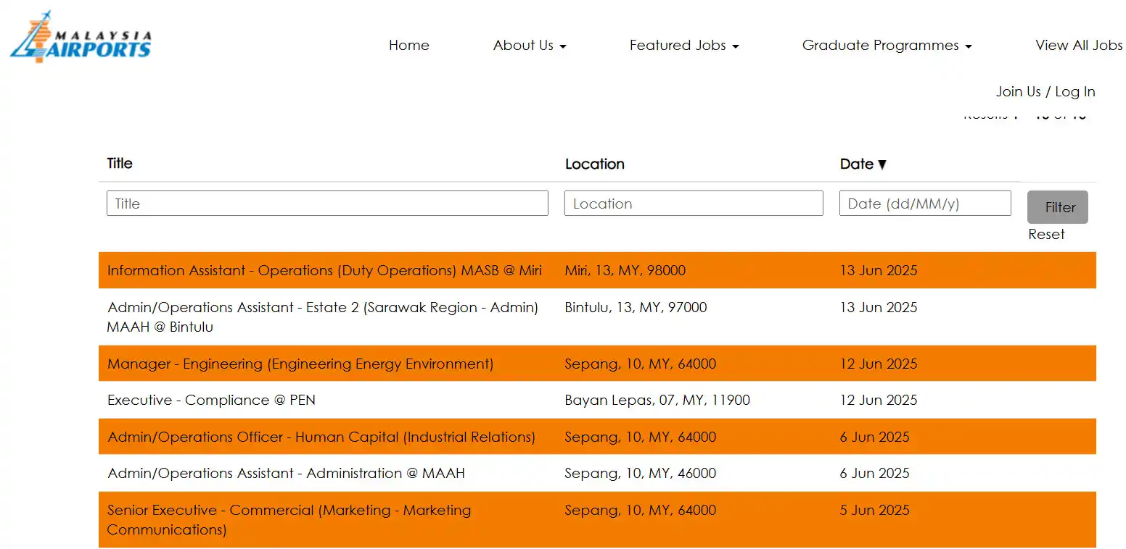Open Manager - Engineering (Engineering Energy Environment) job

click(x=300, y=364)
